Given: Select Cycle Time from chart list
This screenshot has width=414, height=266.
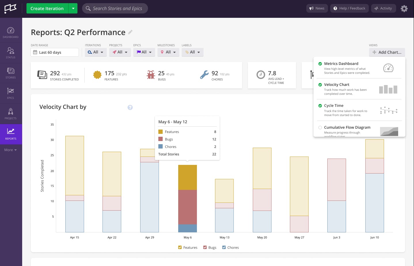Looking at the screenshot, I should tap(334, 106).
